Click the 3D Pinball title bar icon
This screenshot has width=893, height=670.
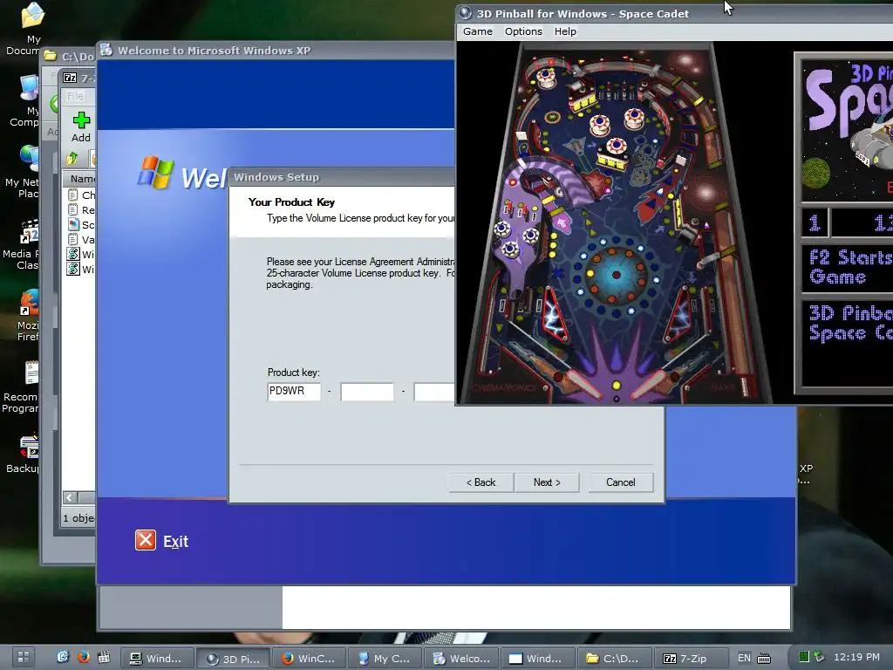tap(466, 13)
